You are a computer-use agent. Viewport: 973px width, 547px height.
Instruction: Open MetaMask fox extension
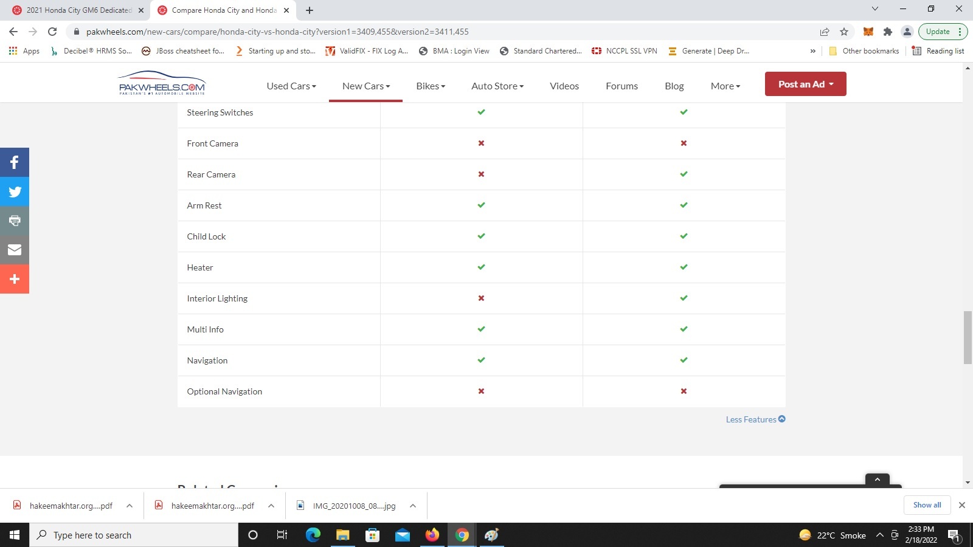click(x=868, y=32)
